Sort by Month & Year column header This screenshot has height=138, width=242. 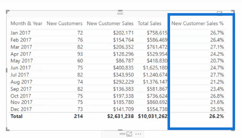click(27, 24)
